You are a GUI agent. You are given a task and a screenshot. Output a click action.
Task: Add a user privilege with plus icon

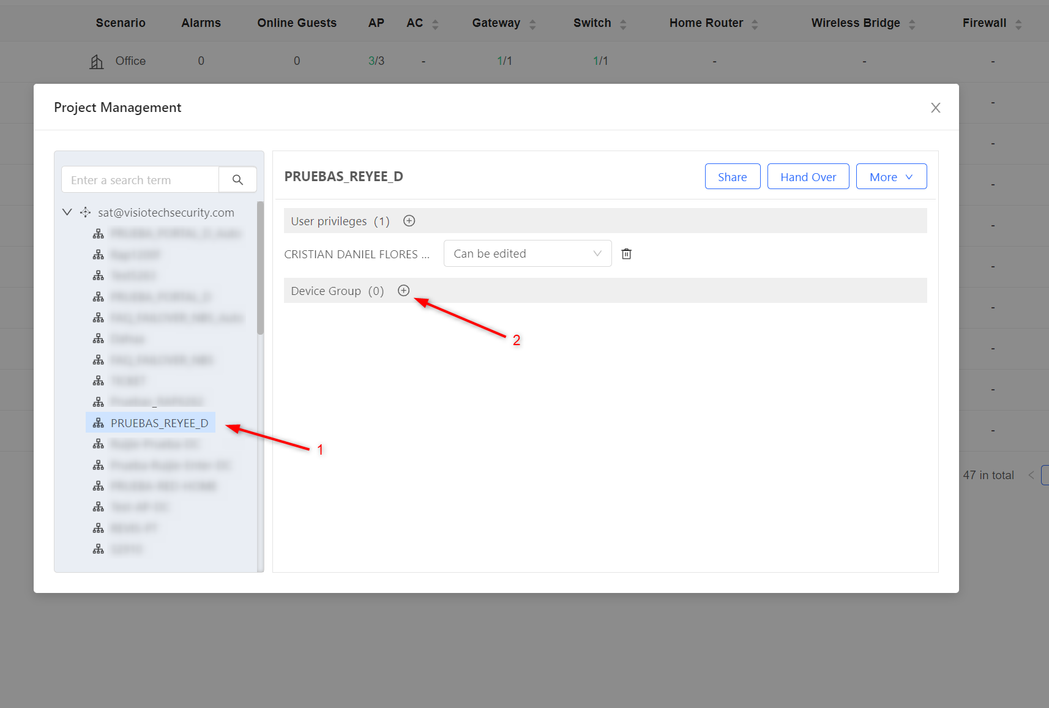pyautogui.click(x=409, y=221)
